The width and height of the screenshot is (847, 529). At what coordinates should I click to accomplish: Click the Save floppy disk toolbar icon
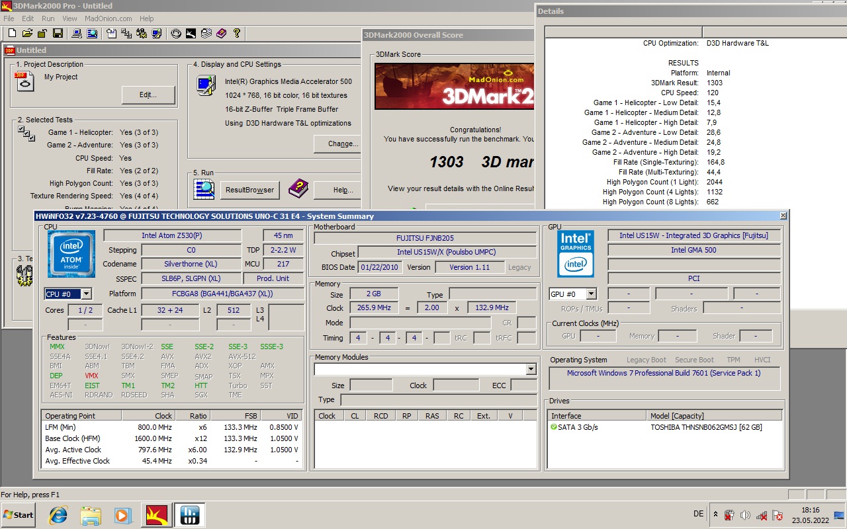pyautogui.click(x=58, y=33)
